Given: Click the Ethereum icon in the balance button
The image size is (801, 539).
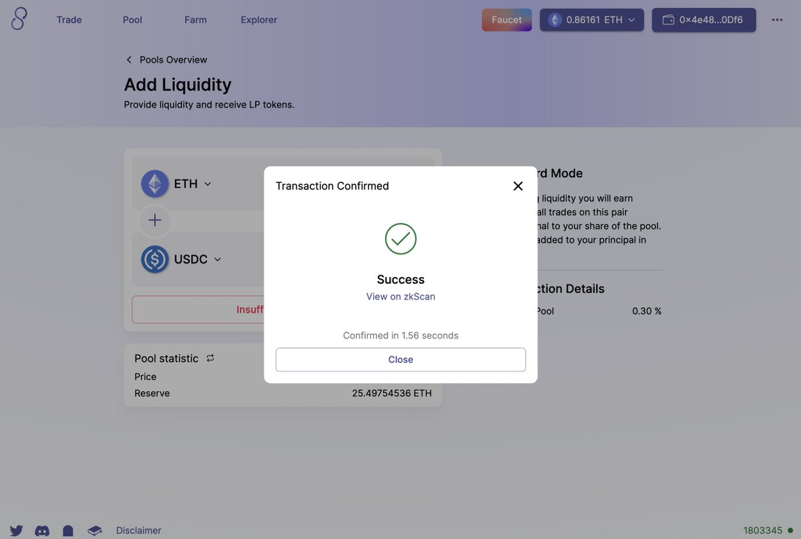Looking at the screenshot, I should (x=555, y=20).
